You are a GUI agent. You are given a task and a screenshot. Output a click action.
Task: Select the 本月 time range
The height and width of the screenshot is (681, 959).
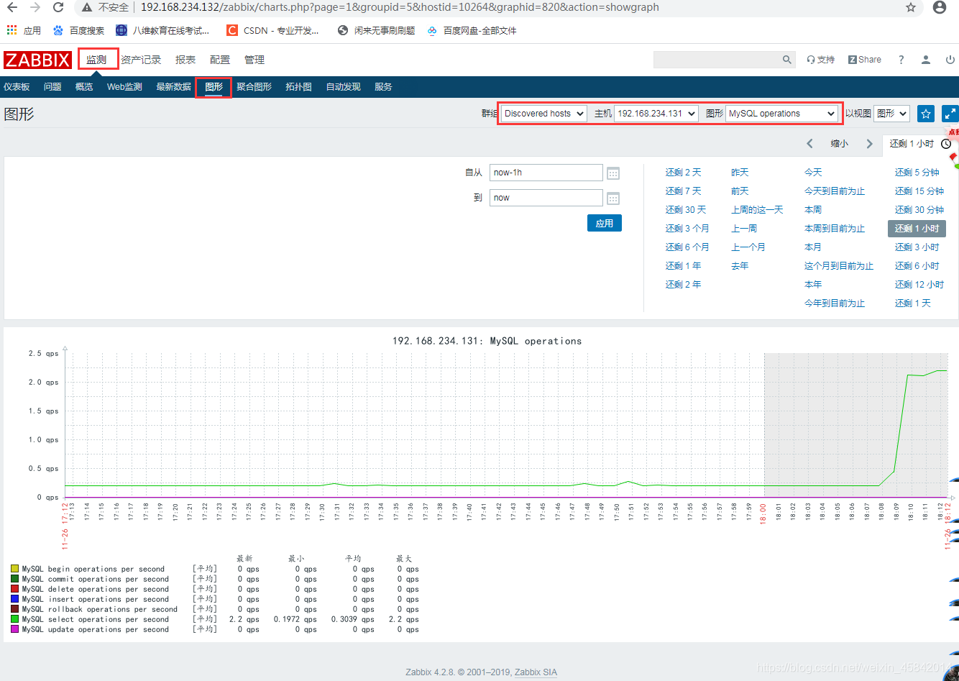[x=813, y=247]
